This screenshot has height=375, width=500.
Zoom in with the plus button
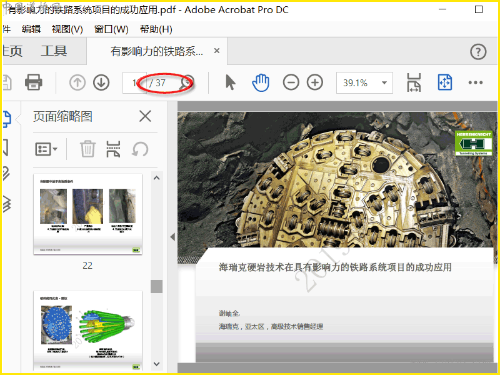tap(315, 82)
